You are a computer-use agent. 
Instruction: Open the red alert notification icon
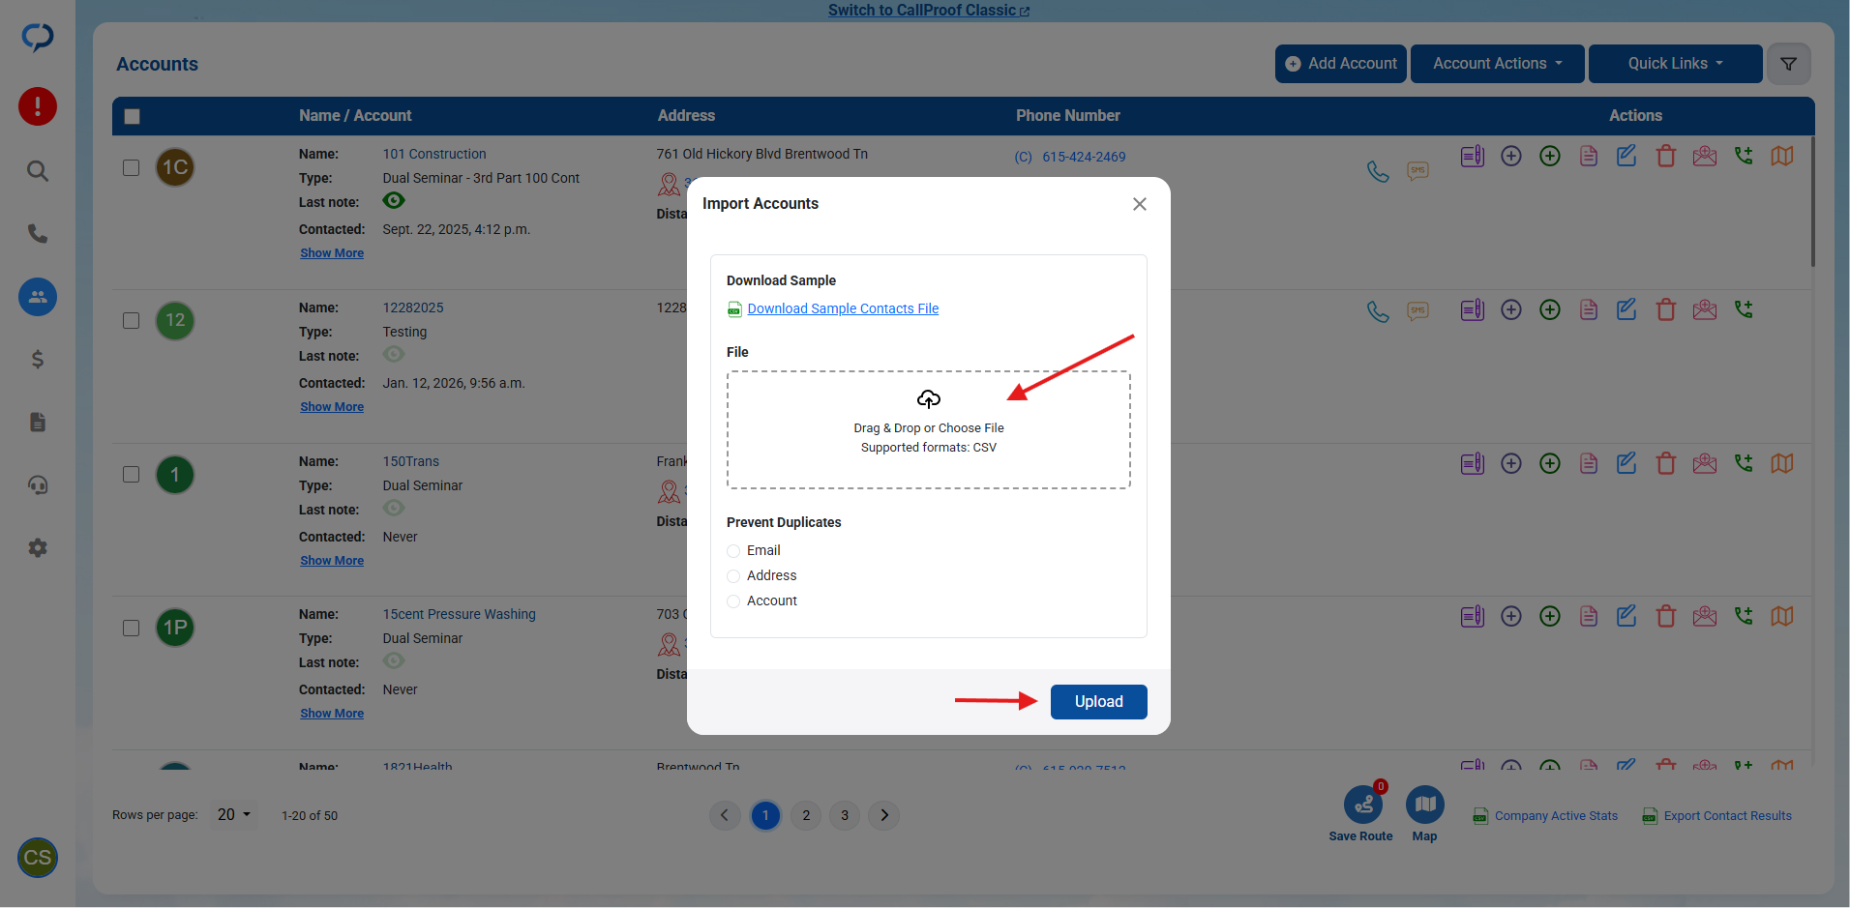[x=38, y=106]
